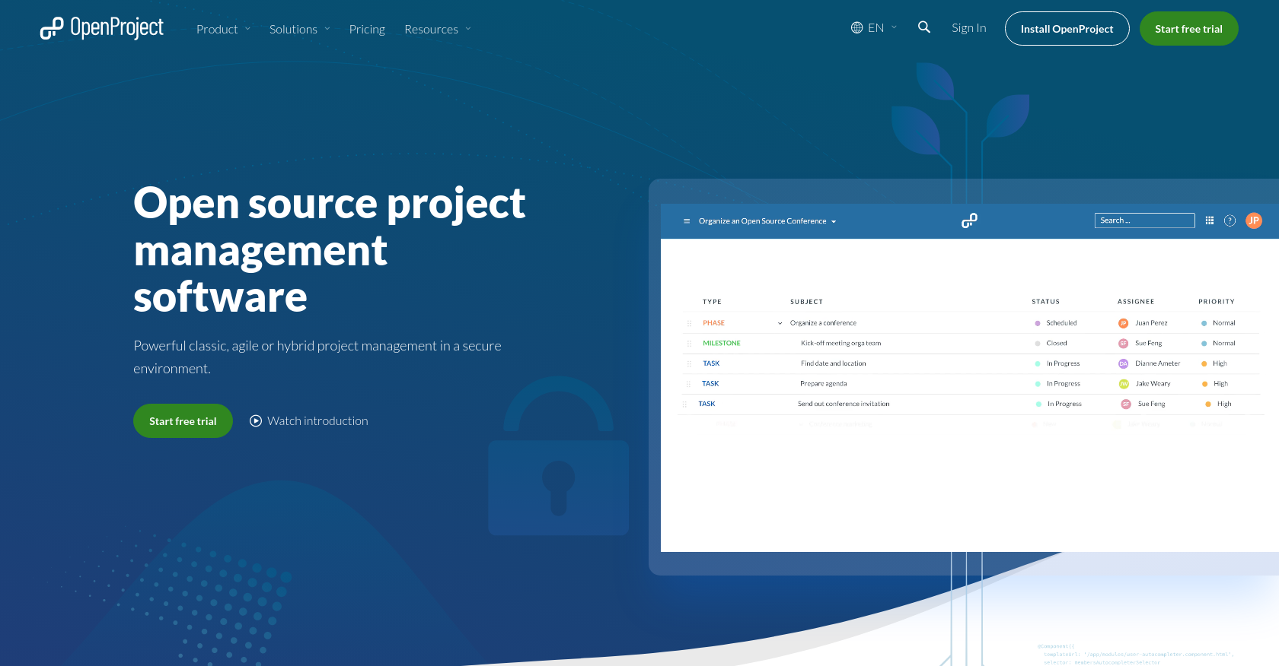
Task: Expand the Solutions menu
Action: (300, 29)
